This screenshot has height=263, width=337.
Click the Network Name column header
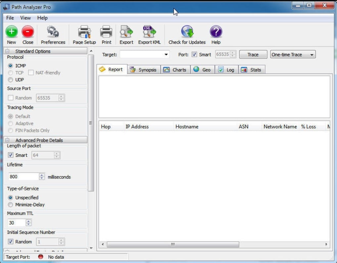[280, 127]
